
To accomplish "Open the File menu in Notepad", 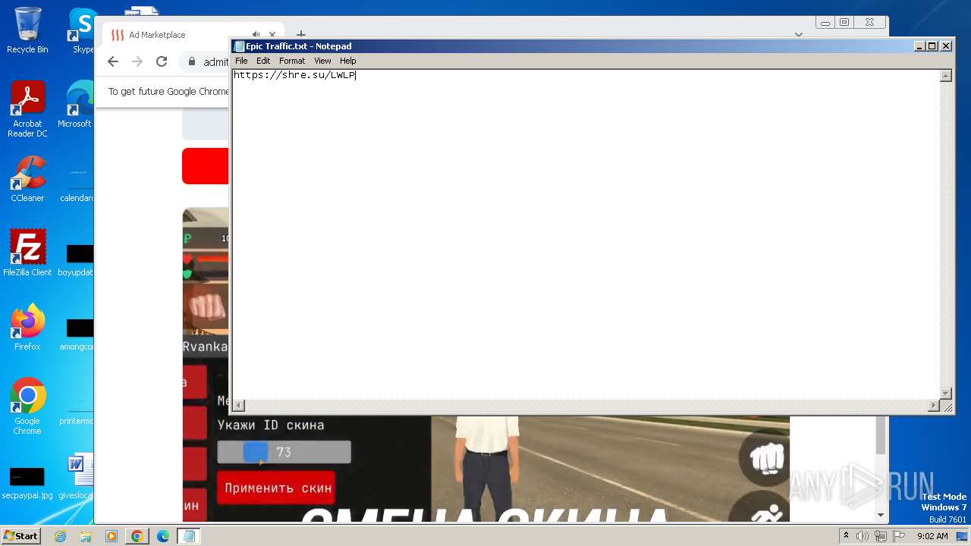I will 241,61.
